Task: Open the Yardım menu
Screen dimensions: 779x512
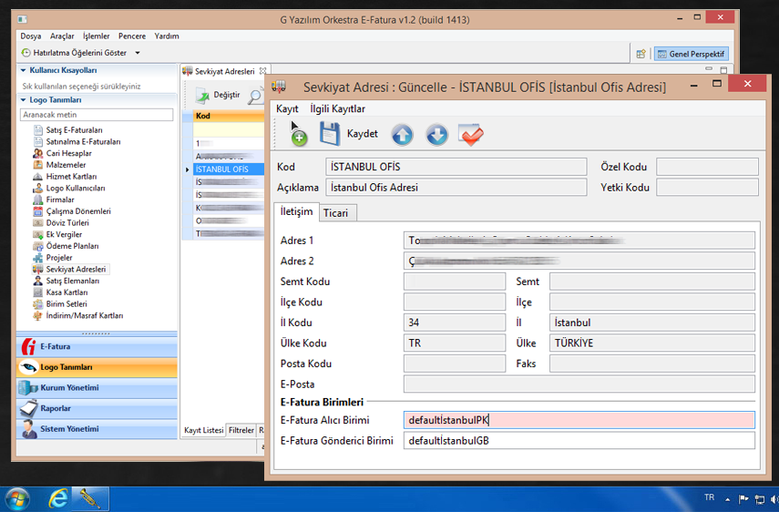Action: [x=167, y=36]
